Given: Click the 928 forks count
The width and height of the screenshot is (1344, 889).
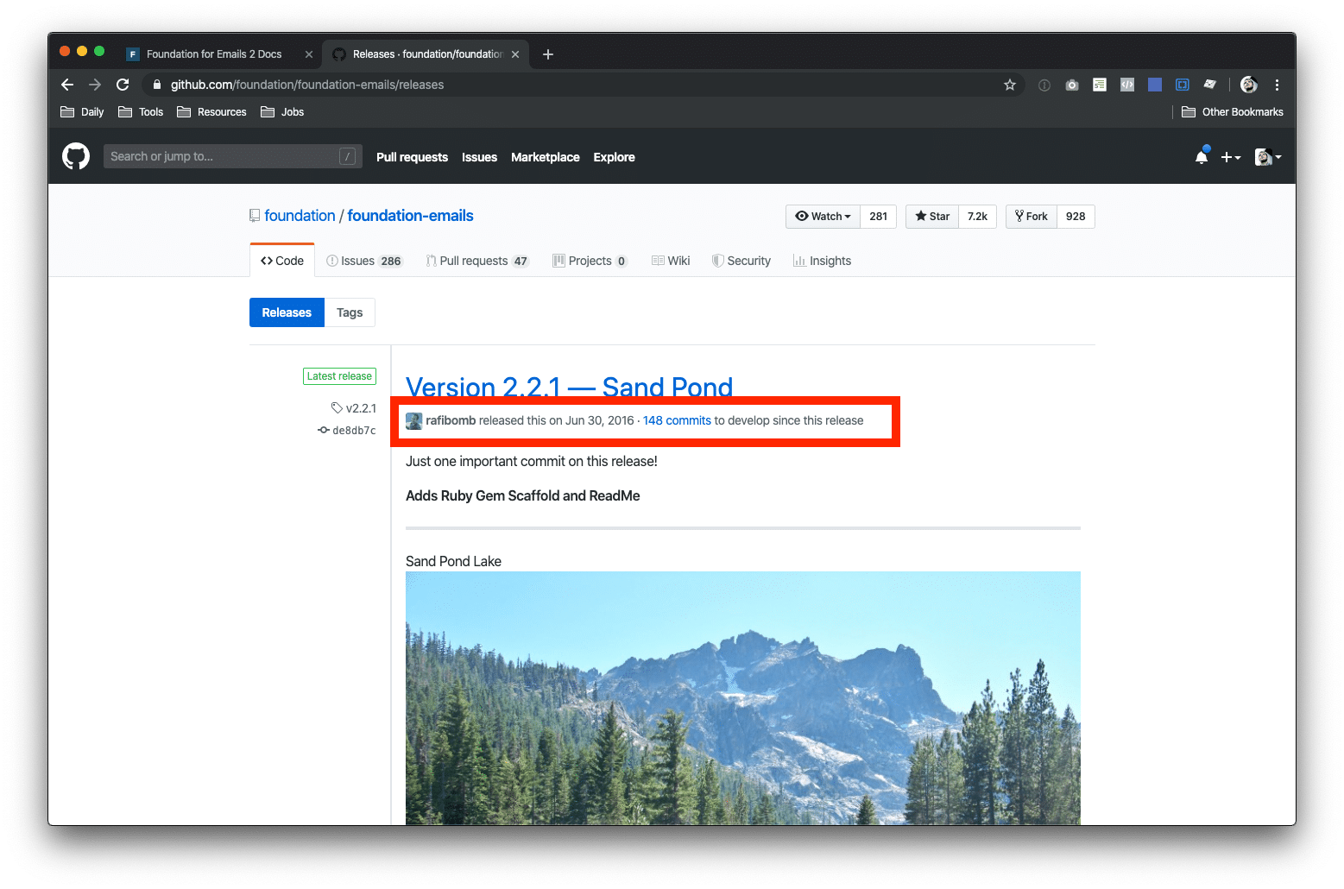Looking at the screenshot, I should (x=1076, y=217).
